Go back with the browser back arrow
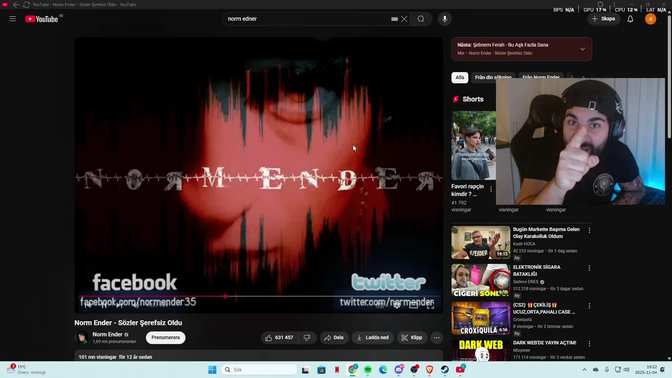Image resolution: width=672 pixels, height=378 pixels. pos(16,5)
